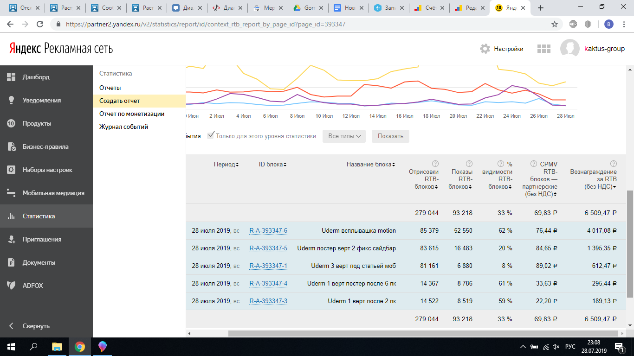This screenshot has width=634, height=356.
Task: Click help icon above Показы RTB-блоков column
Action: tap(469, 164)
